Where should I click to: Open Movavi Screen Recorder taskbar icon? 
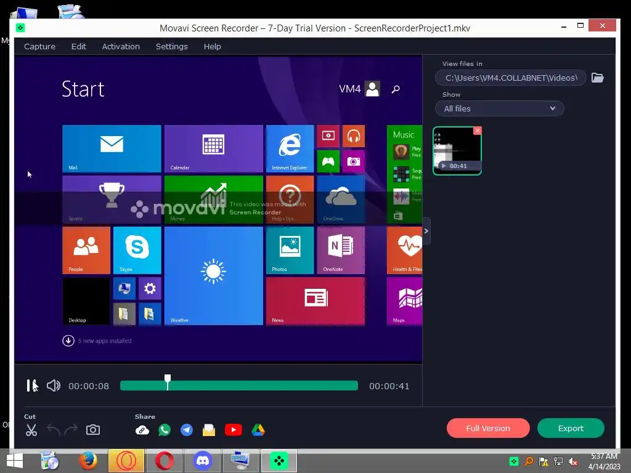[279, 461]
